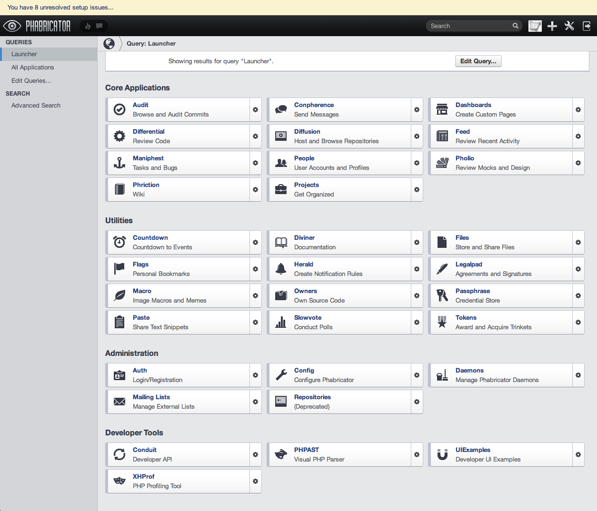Open Advanced Search from the sidebar
Image resolution: width=597 pixels, height=511 pixels.
tap(36, 106)
